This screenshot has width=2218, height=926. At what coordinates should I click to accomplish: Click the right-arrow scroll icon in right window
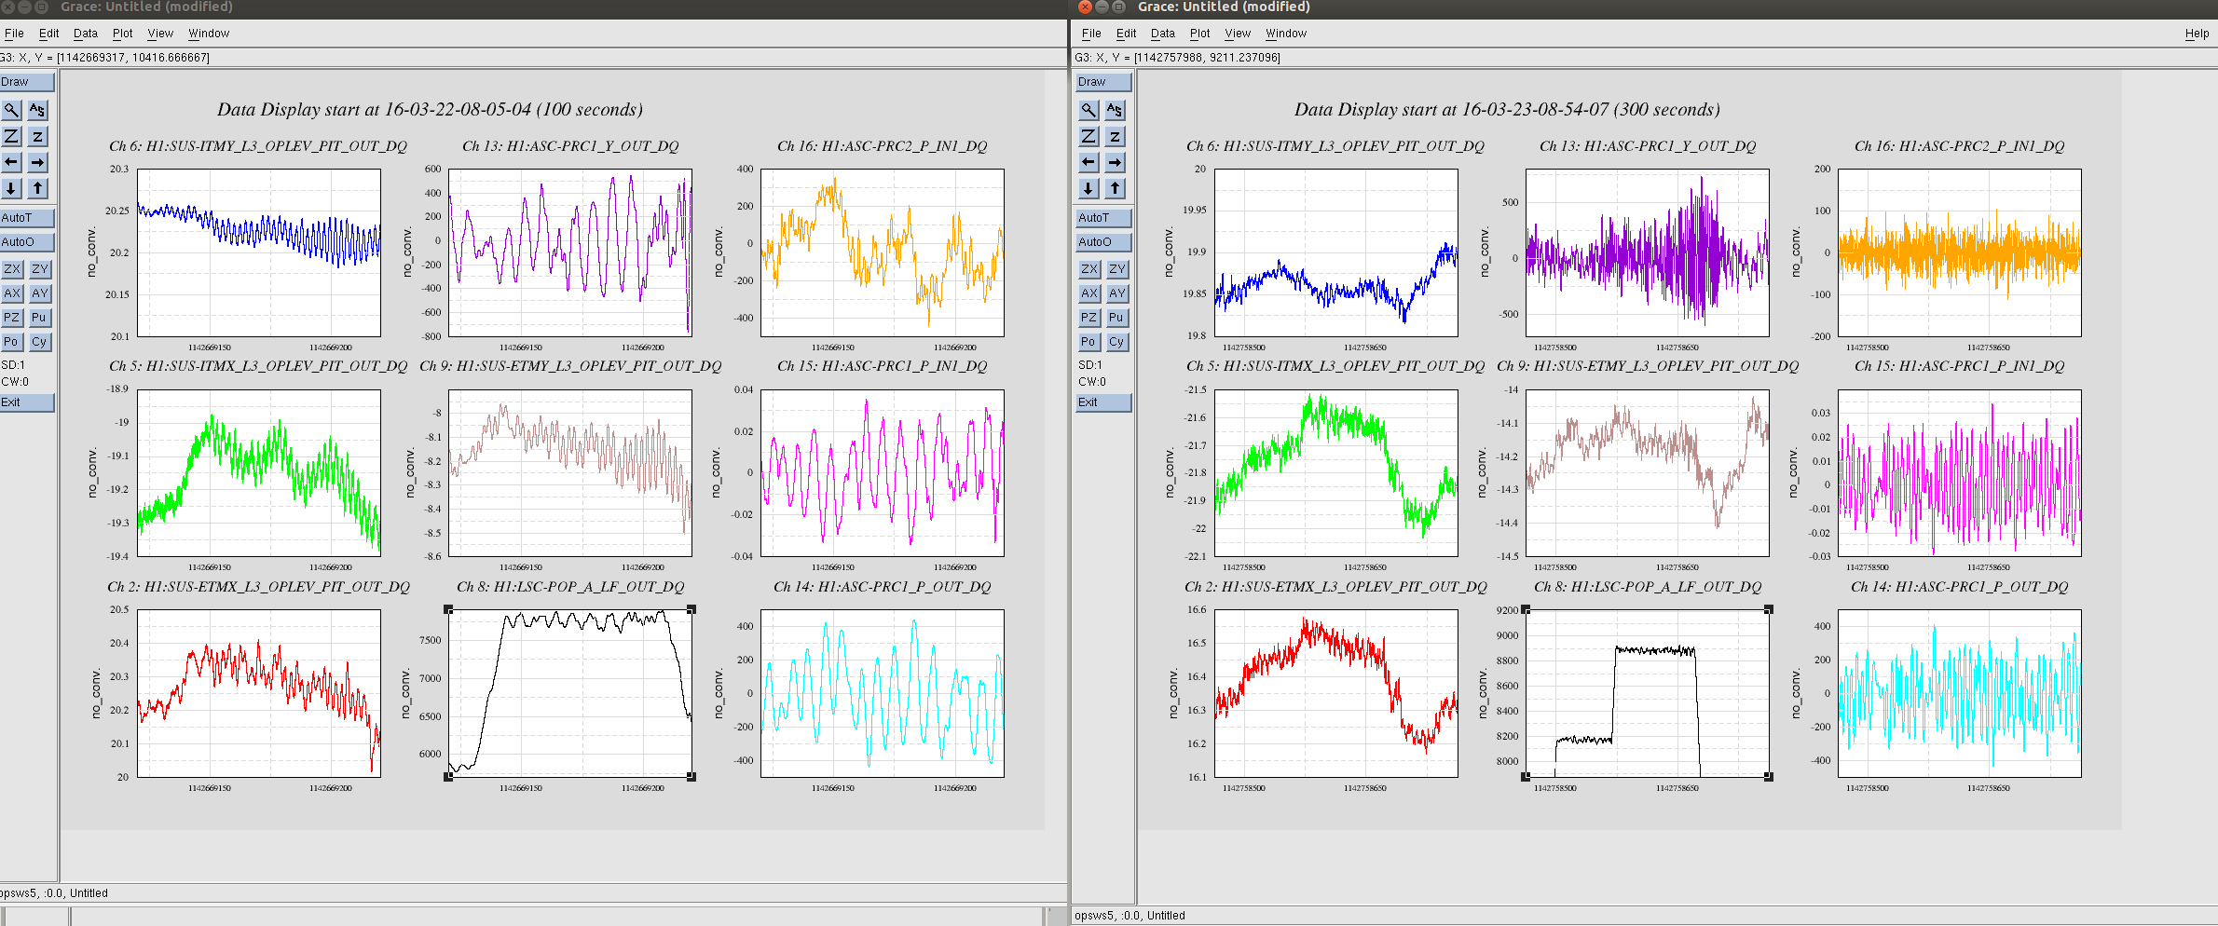click(x=1115, y=162)
